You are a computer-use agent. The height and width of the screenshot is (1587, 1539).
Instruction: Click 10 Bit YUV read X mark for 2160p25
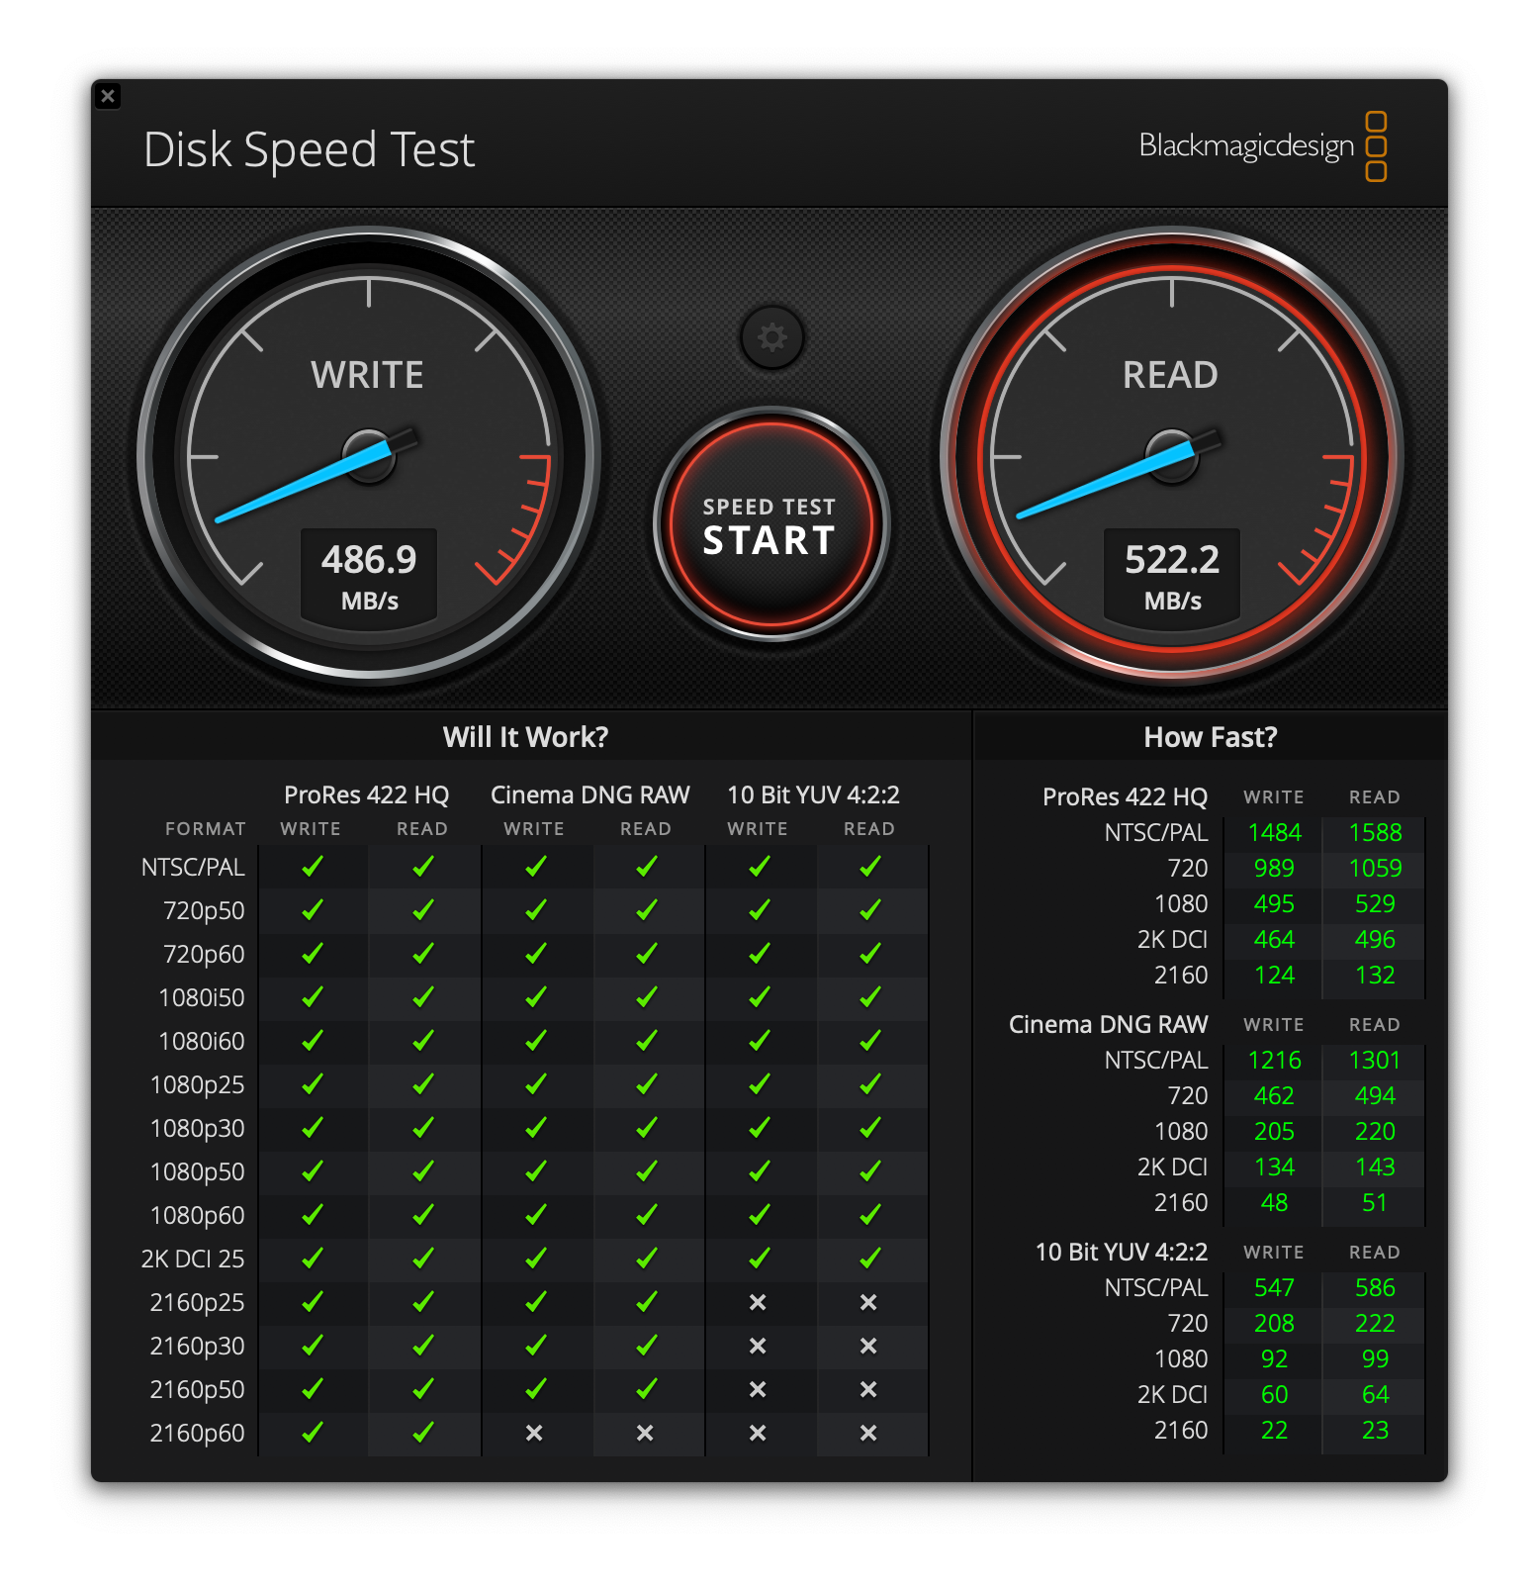pos(868,1302)
